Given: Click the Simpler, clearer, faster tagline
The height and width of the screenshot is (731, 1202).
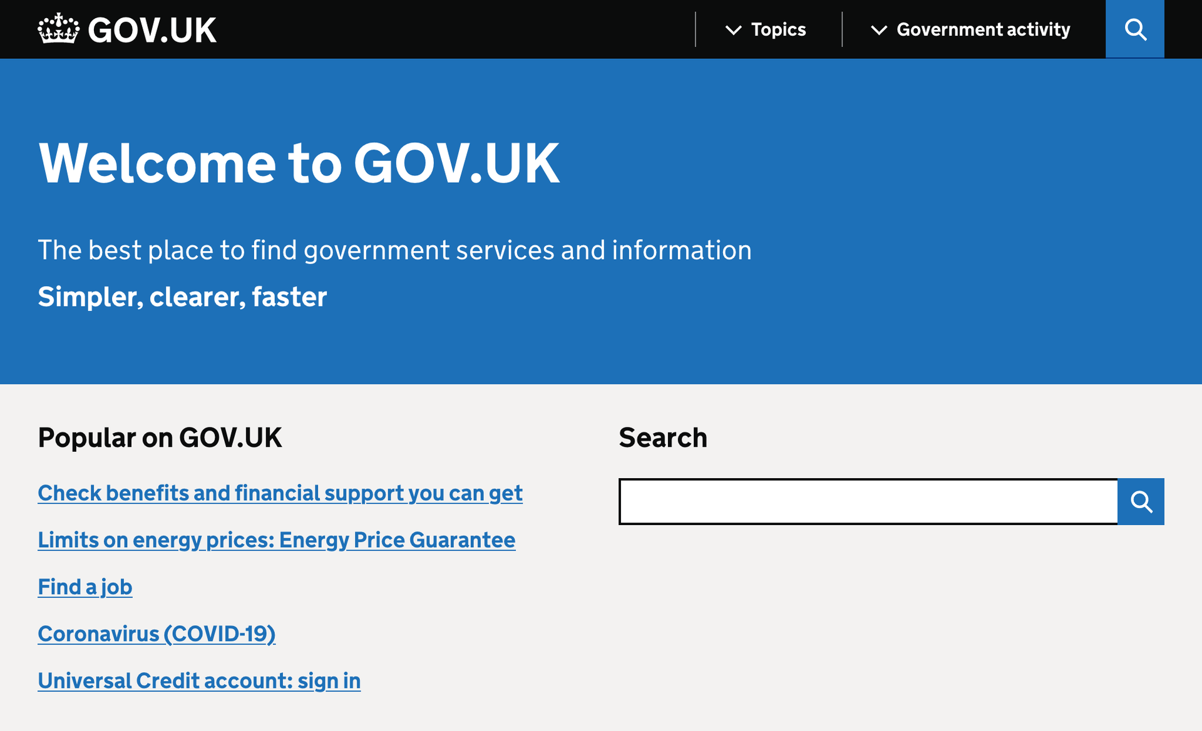Looking at the screenshot, I should [x=182, y=297].
